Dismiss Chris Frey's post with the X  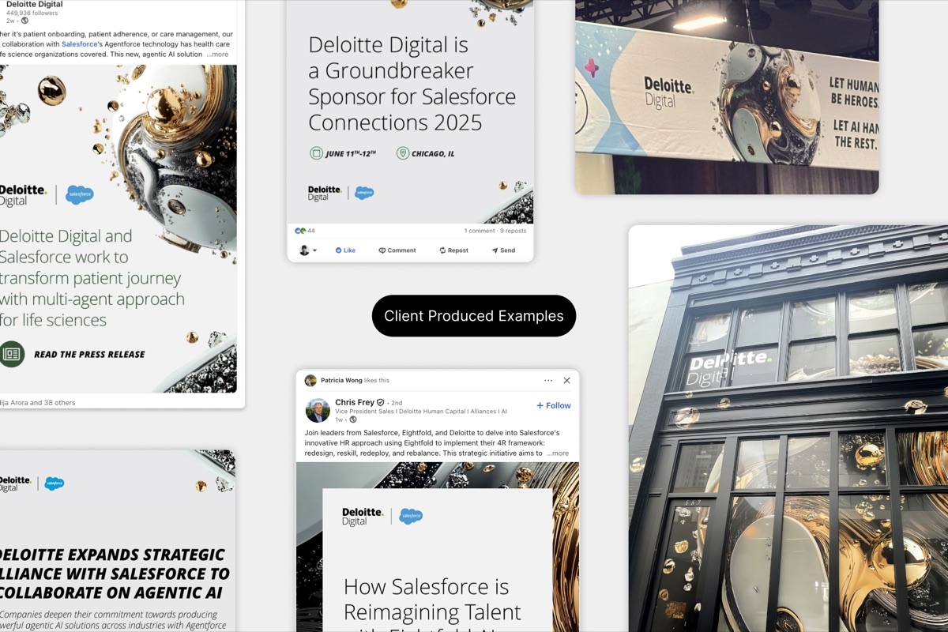566,380
